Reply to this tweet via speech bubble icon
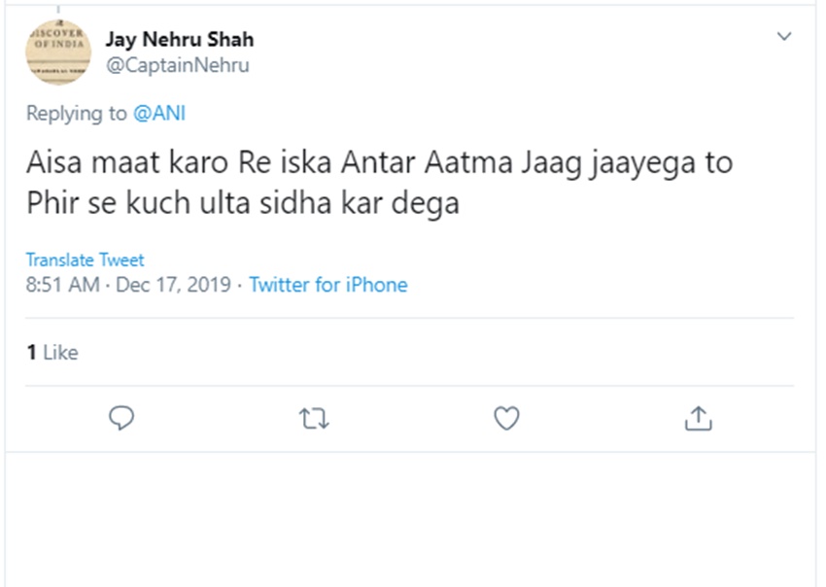This screenshot has width=826, height=587. point(121,418)
